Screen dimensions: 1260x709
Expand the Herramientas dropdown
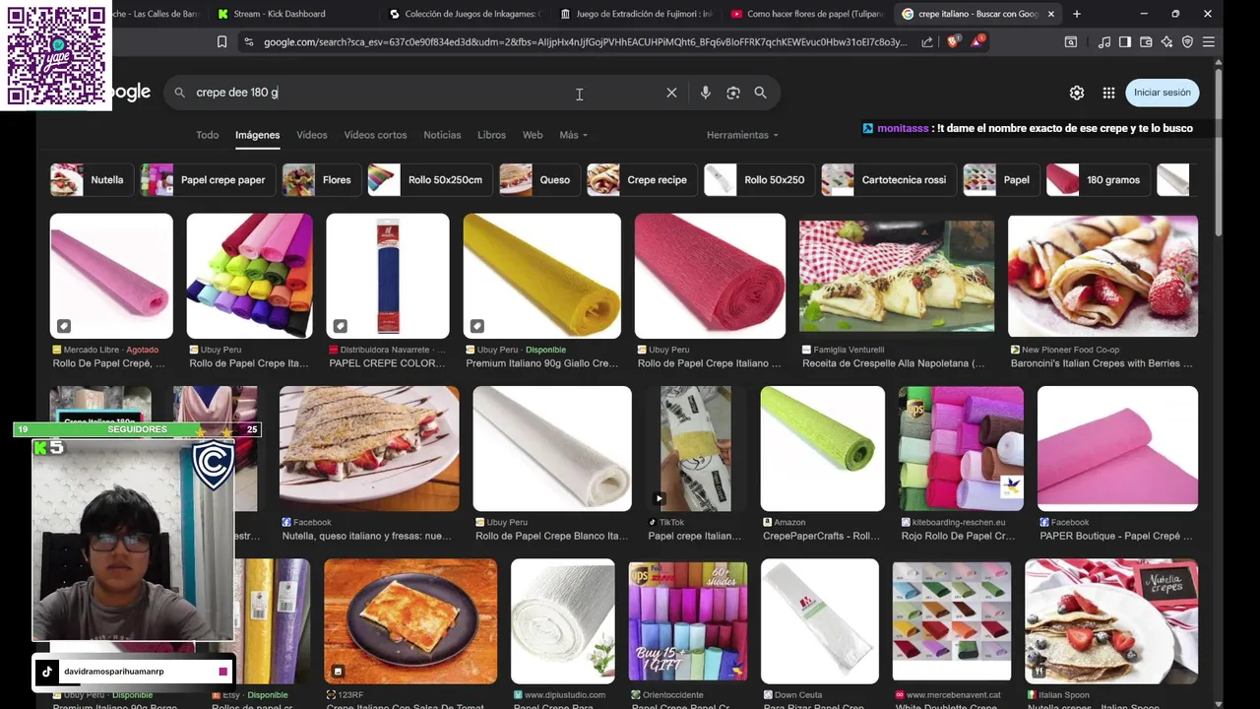click(x=742, y=135)
